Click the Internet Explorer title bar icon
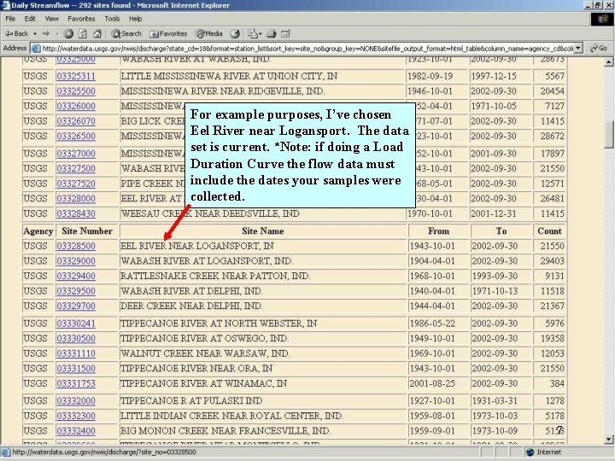 click(x=5, y=5)
